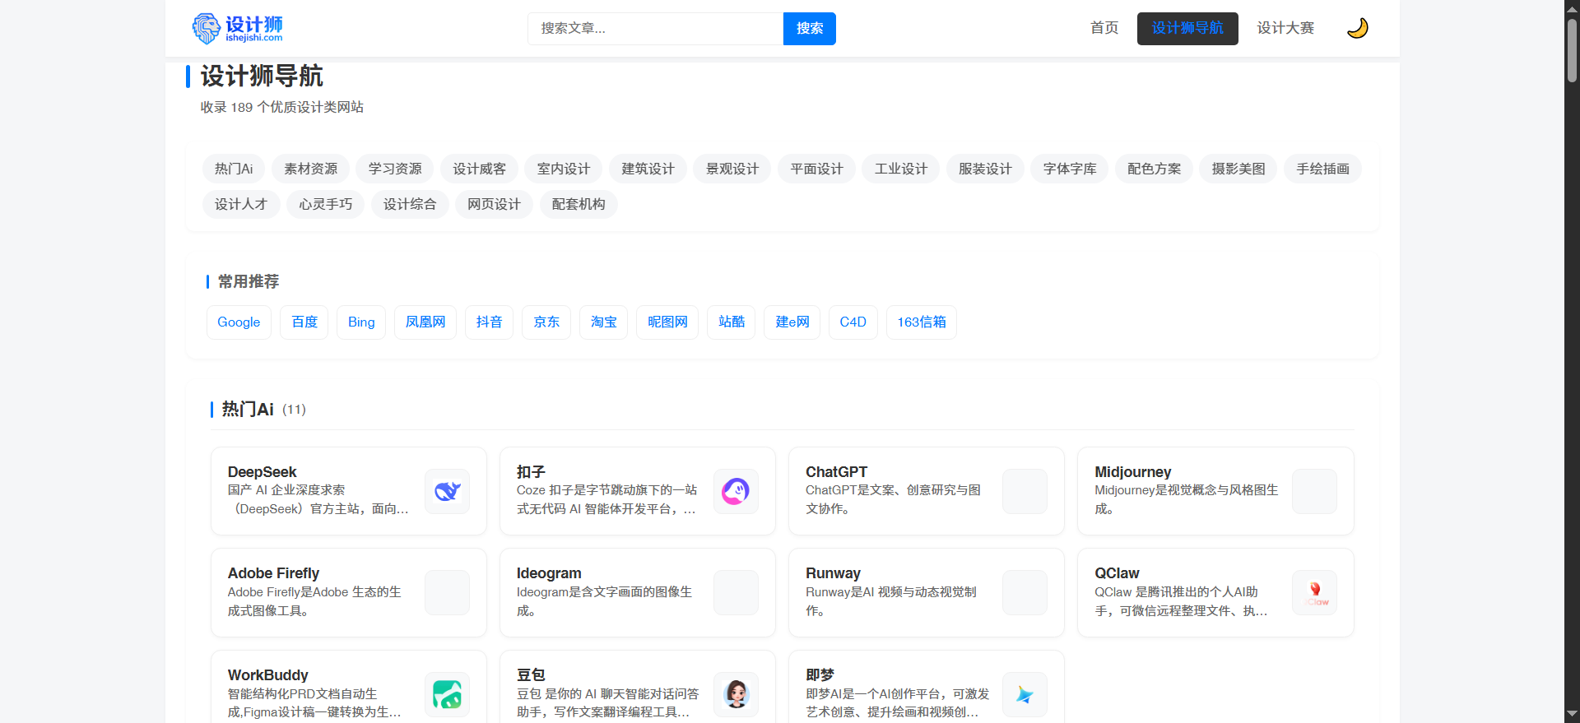Open the ChatGPT card title
Image resolution: width=1580 pixels, height=723 pixels.
tap(836, 472)
